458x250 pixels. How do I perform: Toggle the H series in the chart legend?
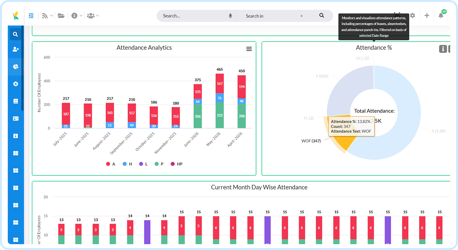127,164
